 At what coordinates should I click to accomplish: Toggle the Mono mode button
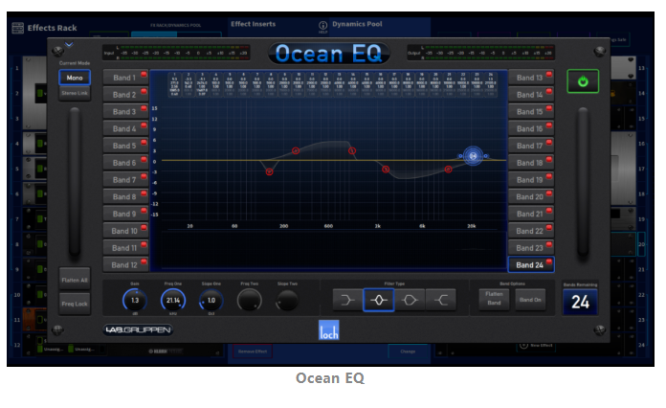(x=74, y=78)
